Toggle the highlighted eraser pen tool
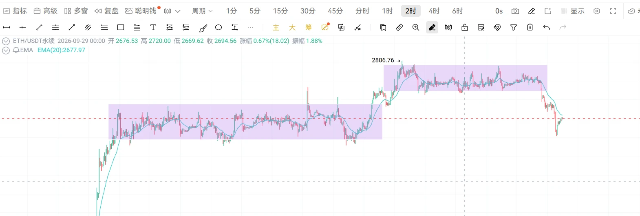Image resolution: width=640 pixels, height=216 pixels. [432, 27]
